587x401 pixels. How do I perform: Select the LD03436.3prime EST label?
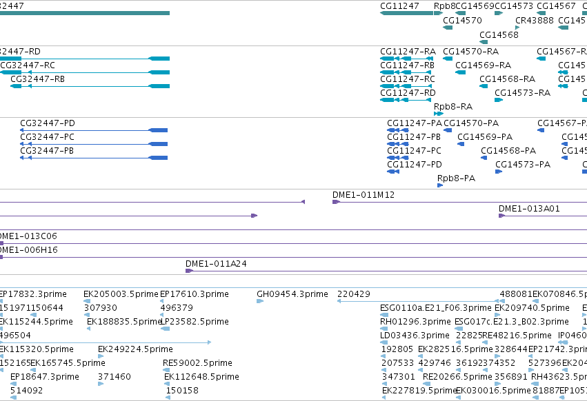[415, 336]
